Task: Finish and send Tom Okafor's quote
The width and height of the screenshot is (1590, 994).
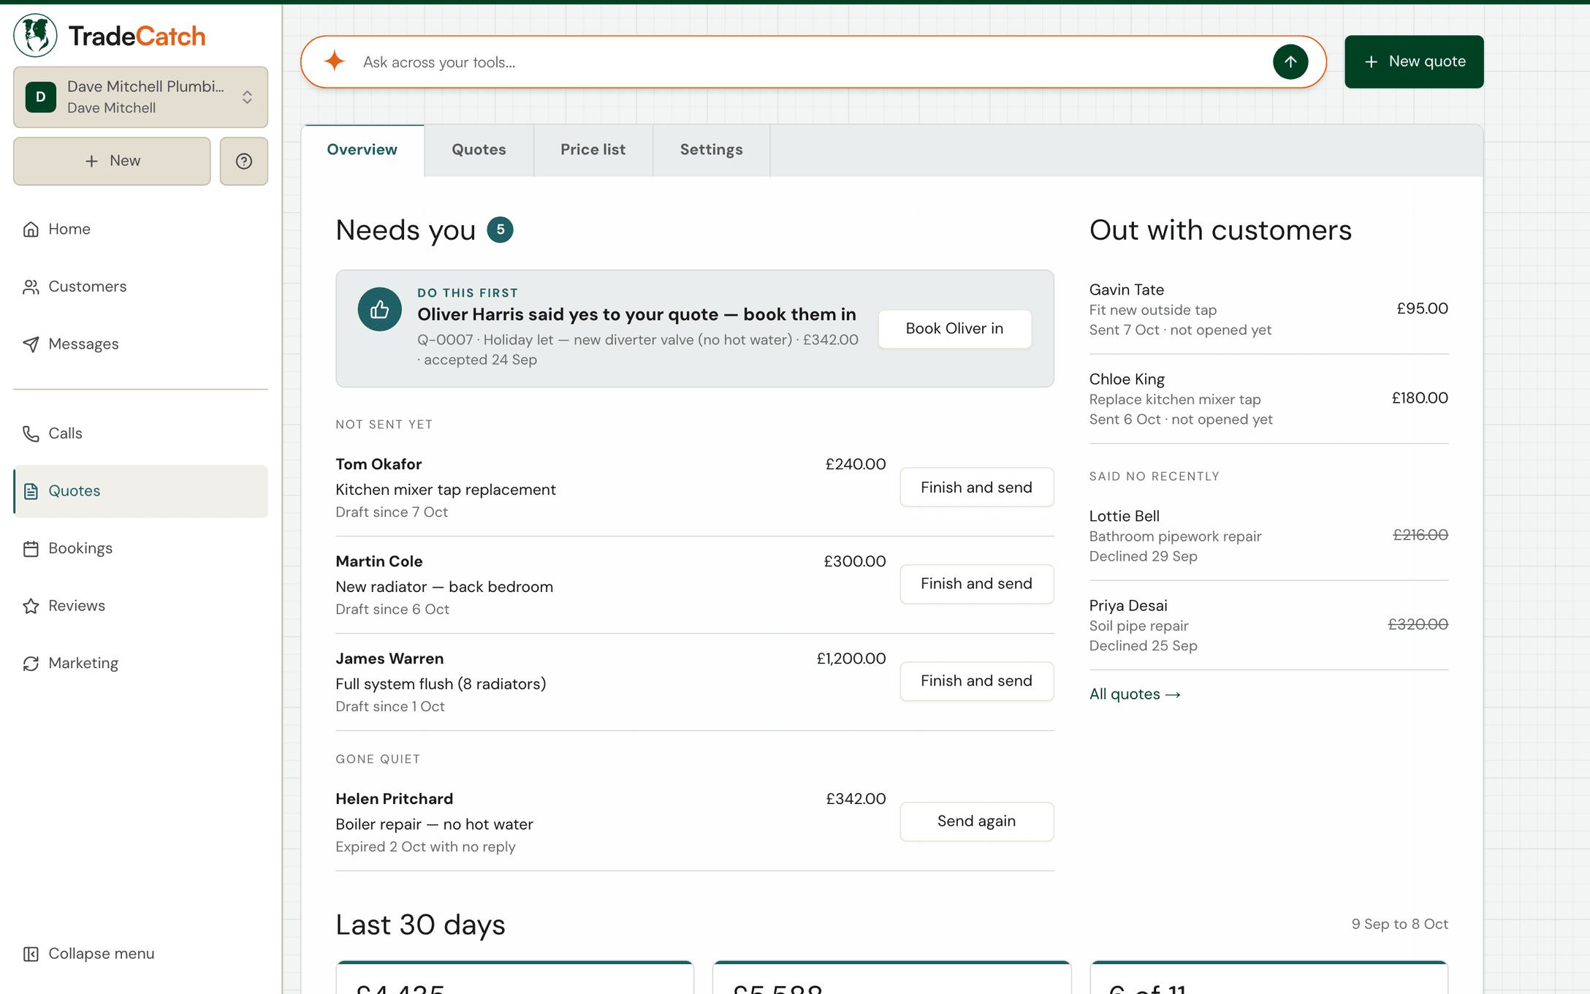Action: click(976, 487)
